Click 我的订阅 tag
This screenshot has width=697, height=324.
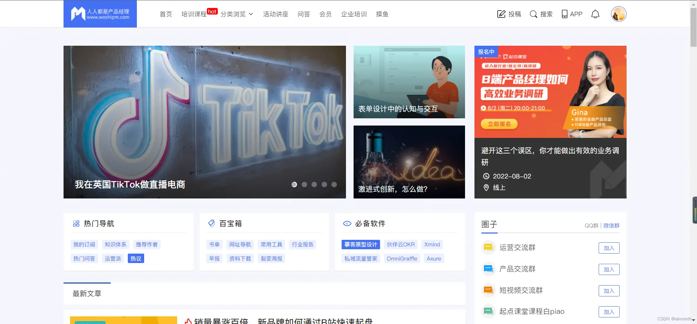pyautogui.click(x=84, y=245)
